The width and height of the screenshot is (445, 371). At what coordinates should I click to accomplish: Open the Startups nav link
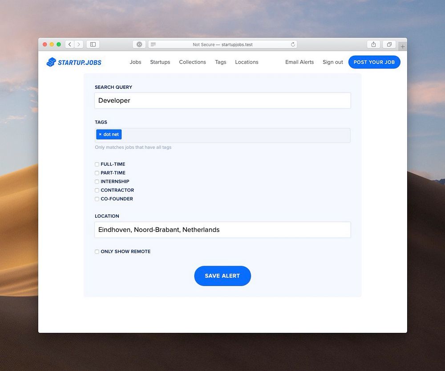(x=160, y=62)
